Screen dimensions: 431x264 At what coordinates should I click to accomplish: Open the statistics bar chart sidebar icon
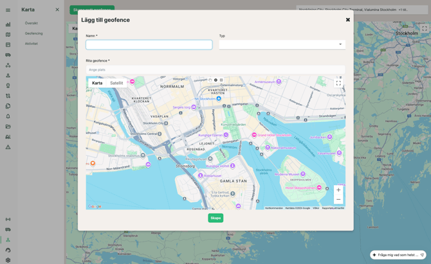8,24
